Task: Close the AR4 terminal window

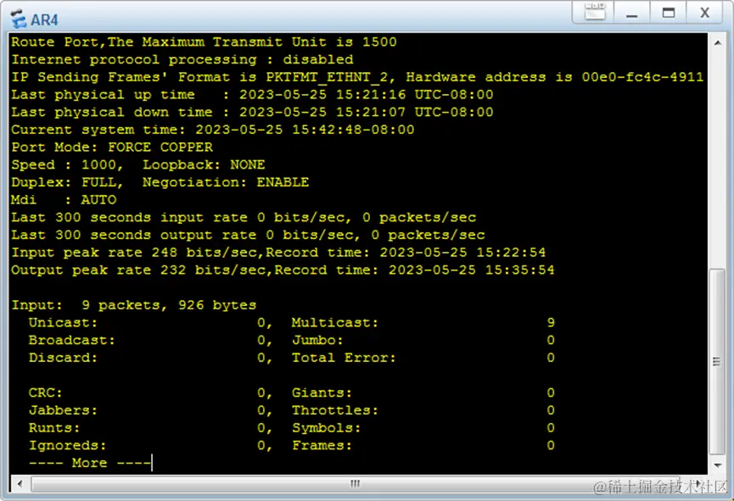Action: tap(704, 13)
